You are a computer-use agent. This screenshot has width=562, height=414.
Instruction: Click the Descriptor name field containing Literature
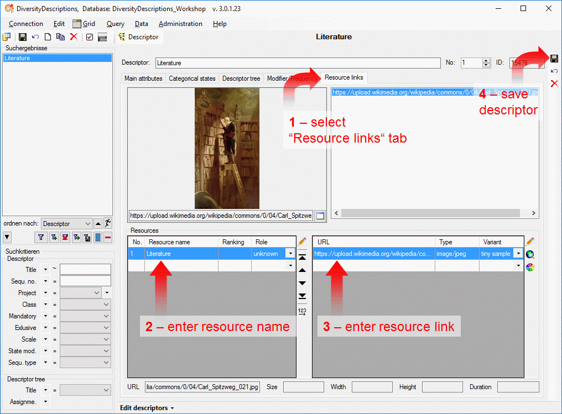point(298,63)
